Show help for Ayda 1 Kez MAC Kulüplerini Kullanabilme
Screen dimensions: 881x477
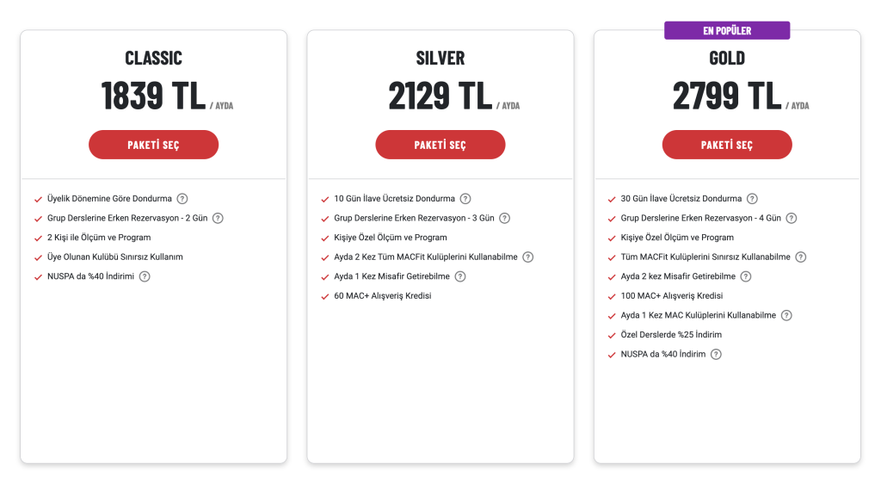(786, 316)
